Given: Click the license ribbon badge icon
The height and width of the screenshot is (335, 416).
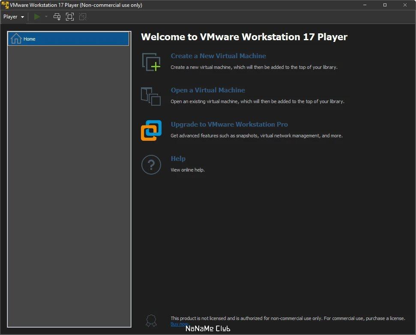Looking at the screenshot, I should pos(151,321).
